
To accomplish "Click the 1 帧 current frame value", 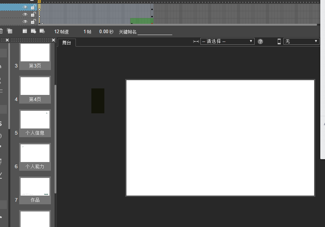I will [x=87, y=32].
